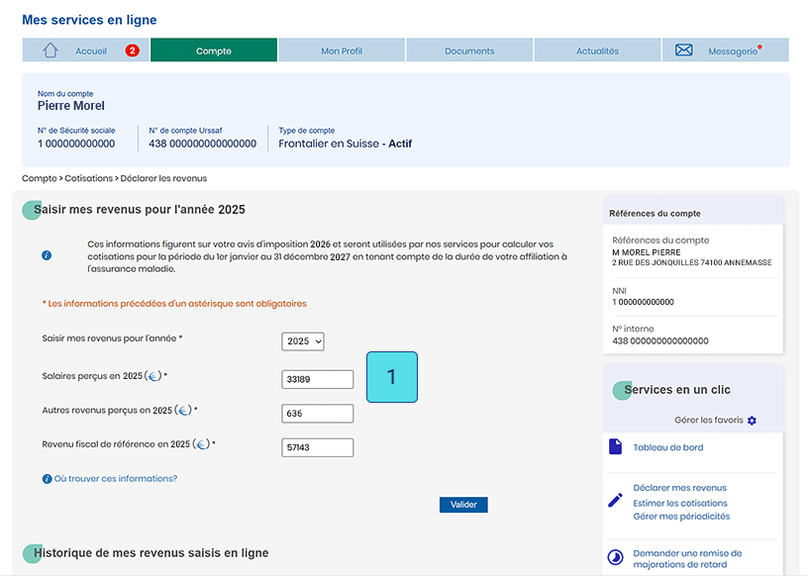Open the year dropdown showing 2025
808x576 pixels.
point(303,341)
